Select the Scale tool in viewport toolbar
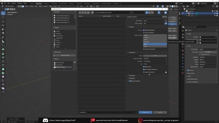 pos(3,29)
